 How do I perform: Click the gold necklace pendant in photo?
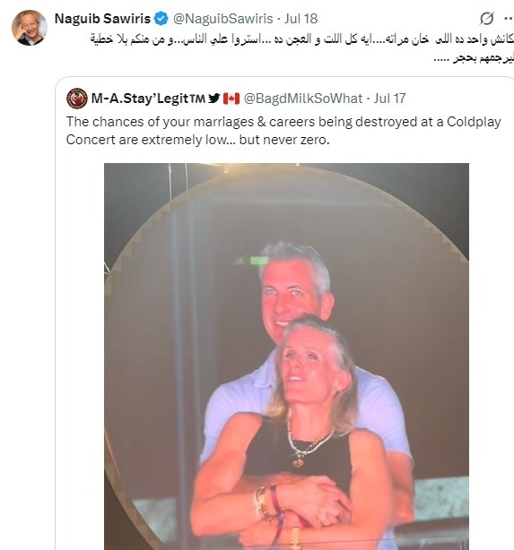click(299, 462)
